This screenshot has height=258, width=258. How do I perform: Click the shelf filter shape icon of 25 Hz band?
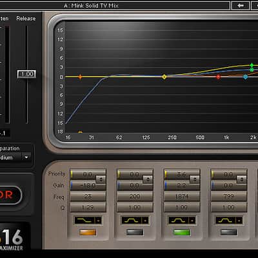pos(84,221)
